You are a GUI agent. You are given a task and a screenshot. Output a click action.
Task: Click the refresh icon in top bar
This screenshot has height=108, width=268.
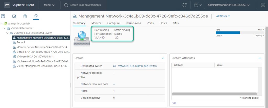185,5
